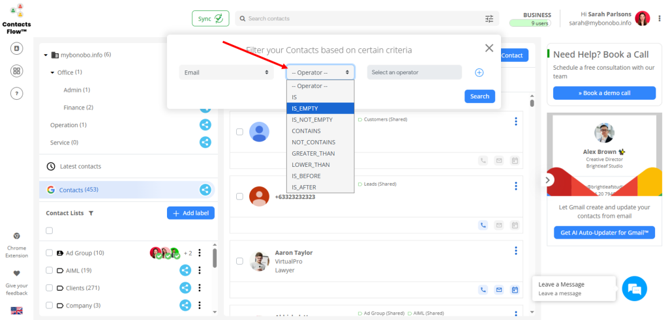Viewport: 668px width, 320px height.
Task: Tick the checkbox beside Aaron Taylor
Action: click(x=239, y=261)
